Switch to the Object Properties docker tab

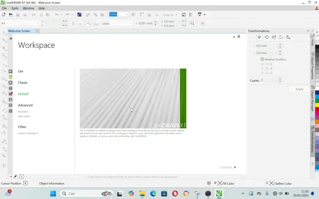(312, 66)
